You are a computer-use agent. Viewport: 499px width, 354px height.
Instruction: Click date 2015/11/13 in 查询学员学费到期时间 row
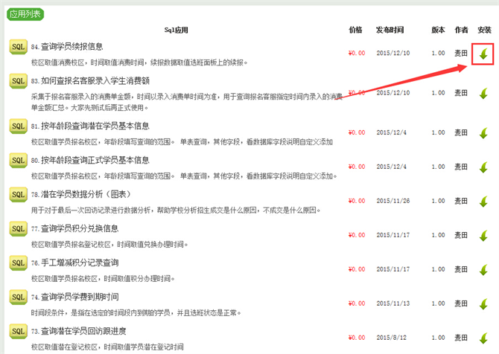(x=393, y=303)
